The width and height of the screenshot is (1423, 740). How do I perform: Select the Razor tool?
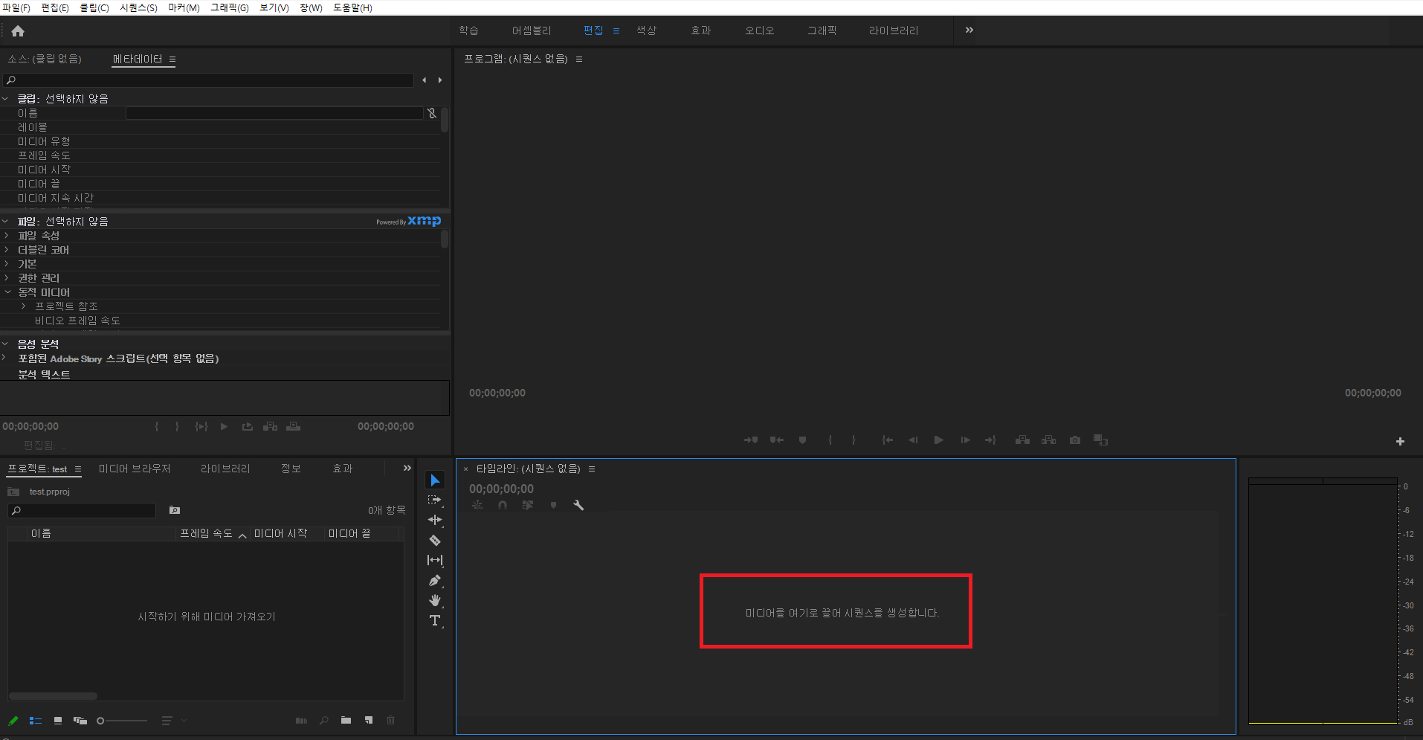point(435,541)
